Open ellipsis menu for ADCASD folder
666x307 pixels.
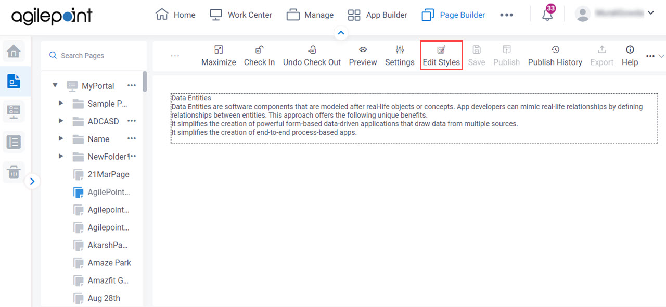[132, 121]
